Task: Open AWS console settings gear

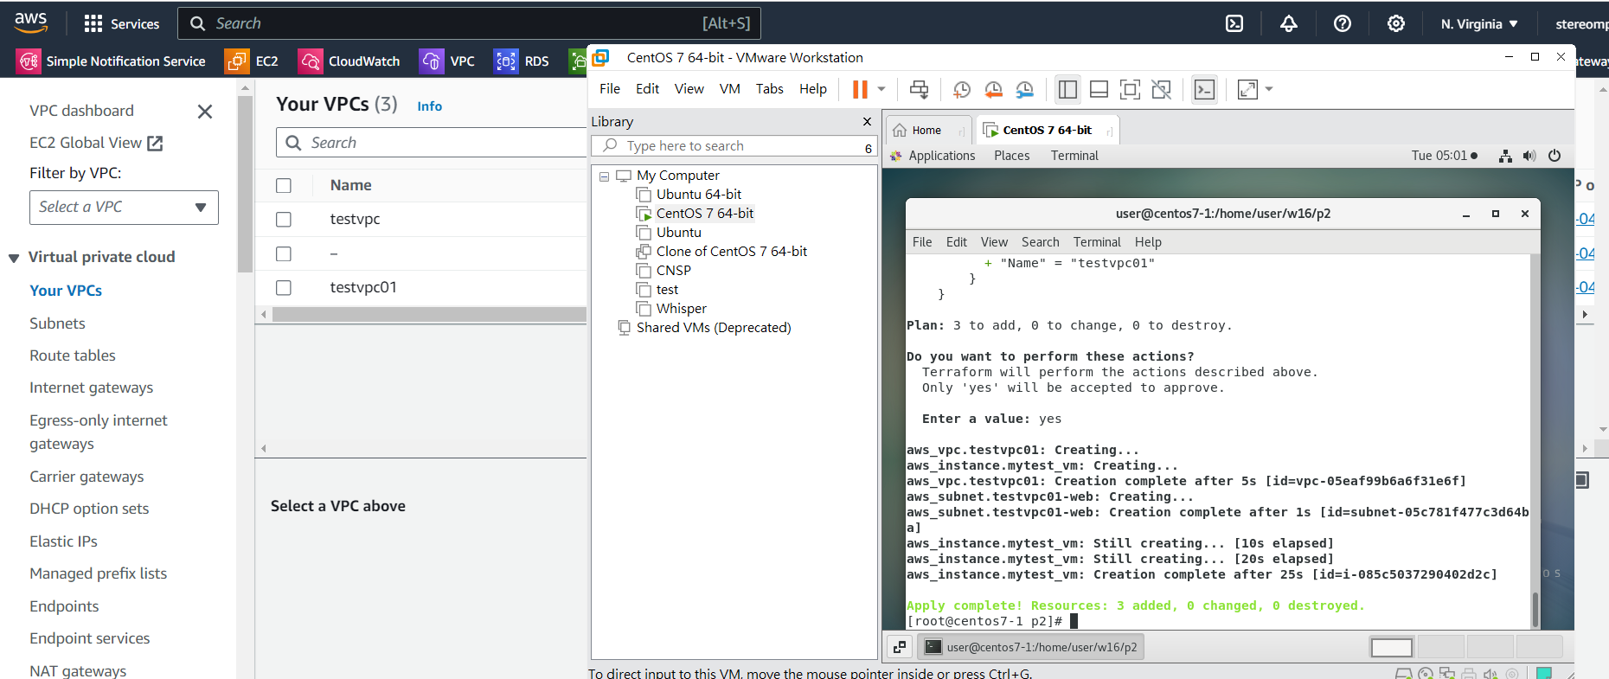Action: (1395, 23)
